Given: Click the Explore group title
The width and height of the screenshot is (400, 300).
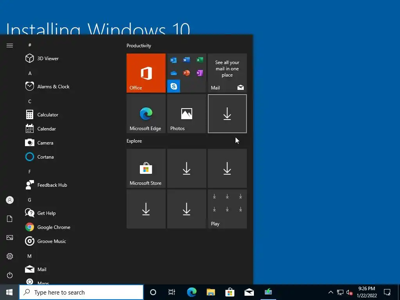Looking at the screenshot, I should 134,141.
